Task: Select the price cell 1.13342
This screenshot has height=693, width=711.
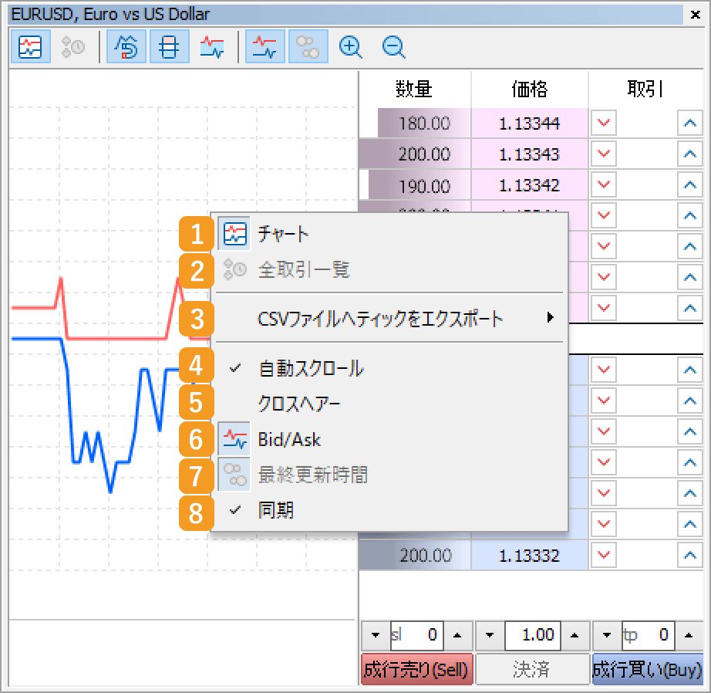Action: tap(530, 184)
